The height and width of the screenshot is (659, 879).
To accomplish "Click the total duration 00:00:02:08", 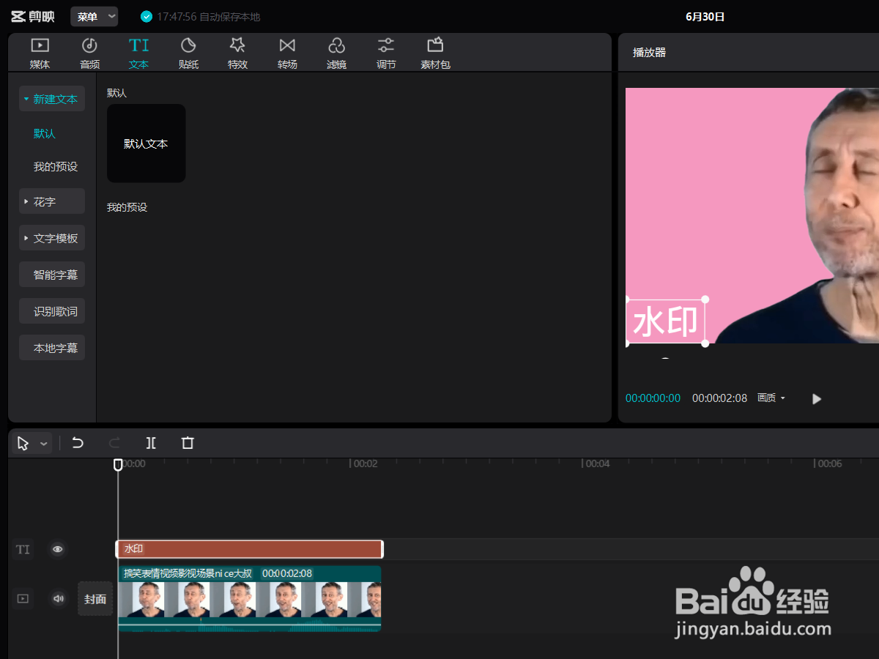I will click(x=719, y=398).
